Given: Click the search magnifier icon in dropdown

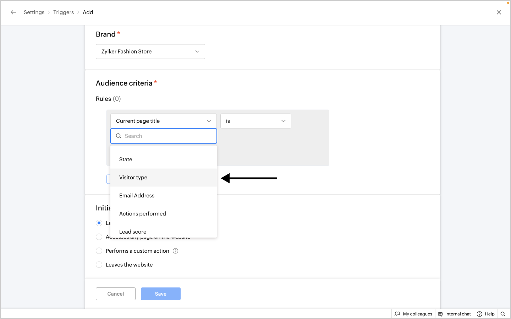Looking at the screenshot, I should pyautogui.click(x=119, y=136).
